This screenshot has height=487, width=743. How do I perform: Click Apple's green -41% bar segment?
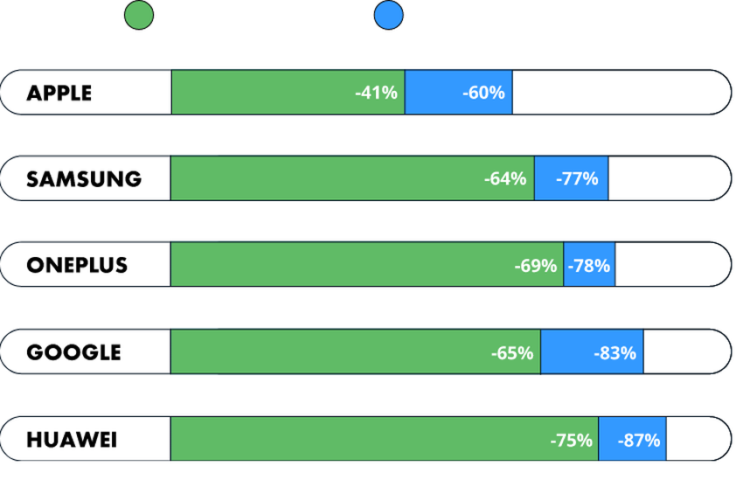tap(288, 93)
